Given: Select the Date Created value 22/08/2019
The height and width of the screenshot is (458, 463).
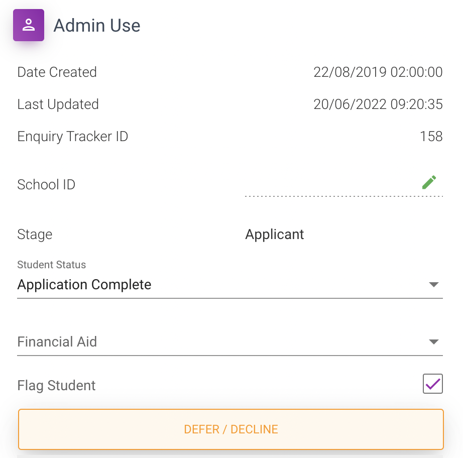Looking at the screenshot, I should pyautogui.click(x=350, y=72).
